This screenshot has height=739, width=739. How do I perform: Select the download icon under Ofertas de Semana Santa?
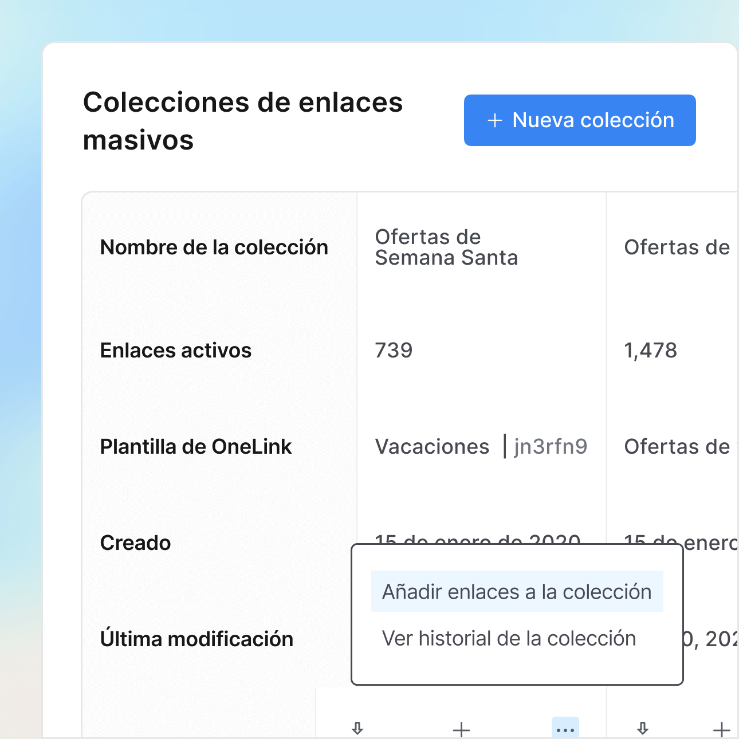pyautogui.click(x=357, y=729)
